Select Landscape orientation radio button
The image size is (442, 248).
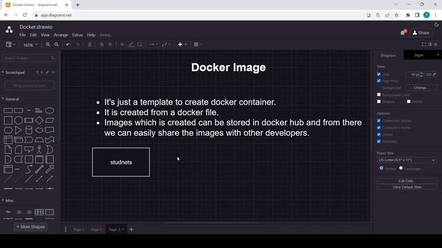(x=401, y=168)
